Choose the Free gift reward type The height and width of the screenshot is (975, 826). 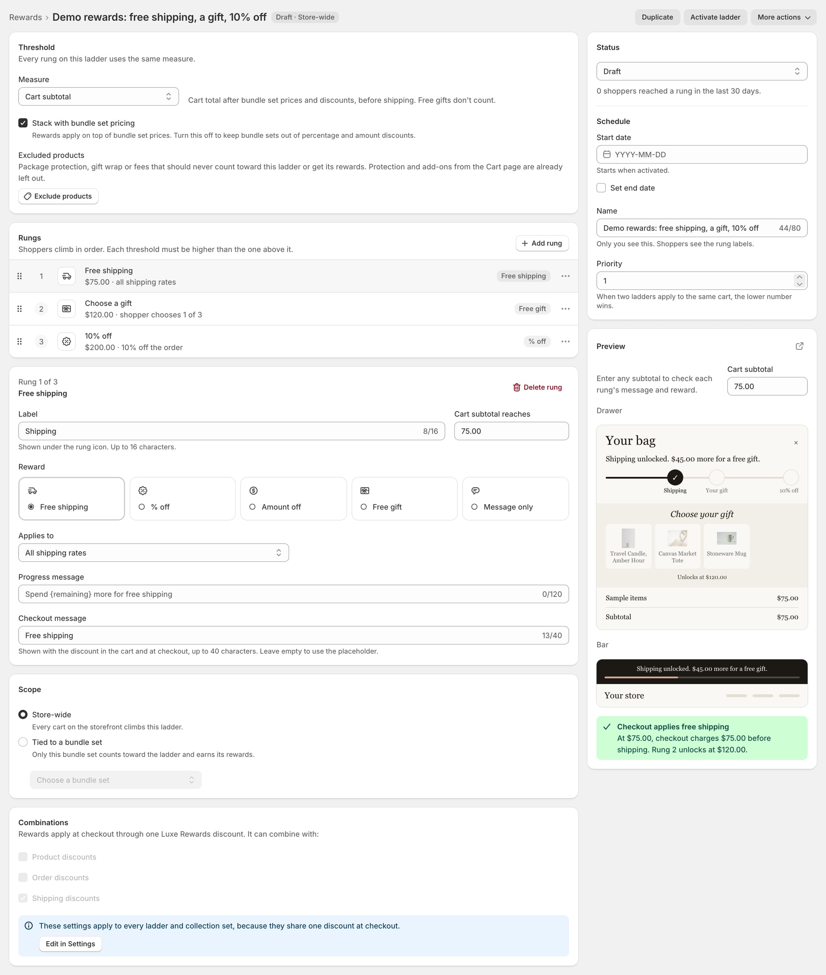404,498
